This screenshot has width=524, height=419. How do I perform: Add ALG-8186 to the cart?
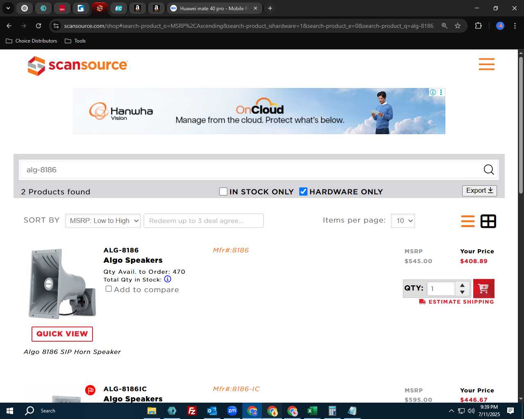[x=483, y=288]
